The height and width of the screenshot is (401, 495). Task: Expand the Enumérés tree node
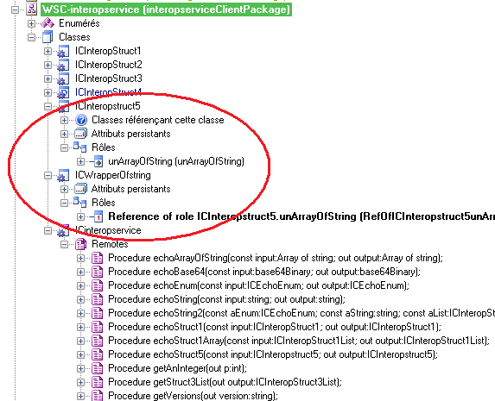pos(31,23)
